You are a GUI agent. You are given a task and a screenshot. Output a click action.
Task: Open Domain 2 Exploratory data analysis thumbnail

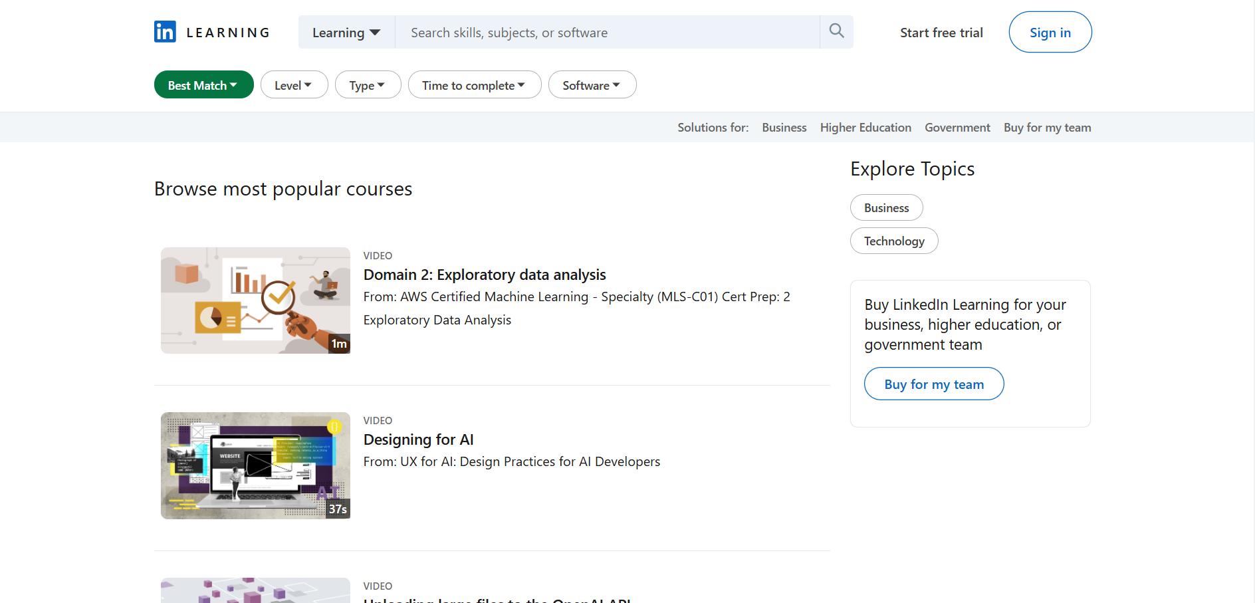point(255,301)
